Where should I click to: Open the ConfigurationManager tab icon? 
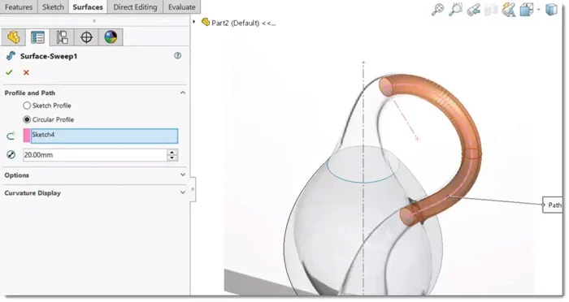tap(62, 37)
